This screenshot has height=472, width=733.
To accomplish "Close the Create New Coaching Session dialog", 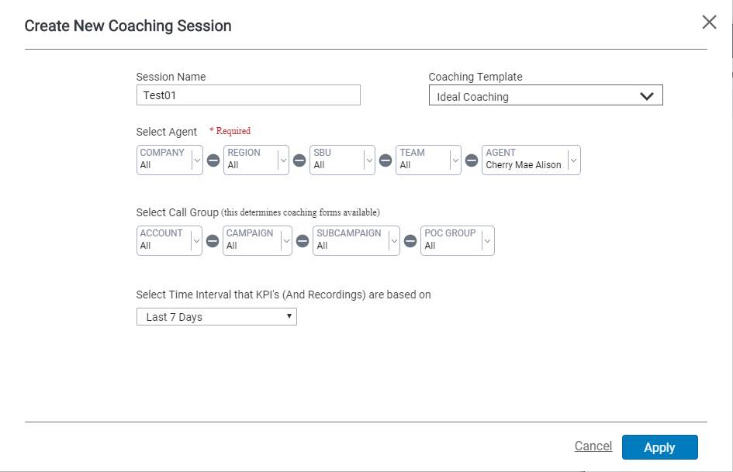I will click(x=709, y=22).
